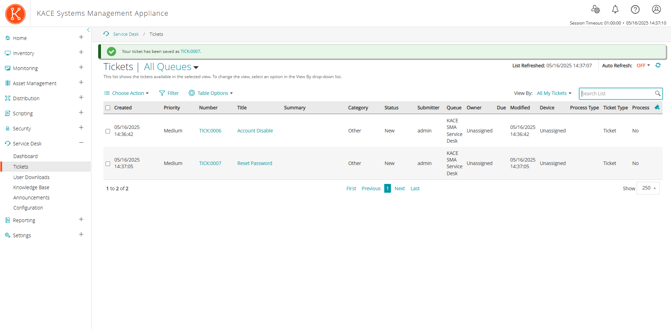
Task: Click the Inventory monitor icon
Action: (x=8, y=53)
